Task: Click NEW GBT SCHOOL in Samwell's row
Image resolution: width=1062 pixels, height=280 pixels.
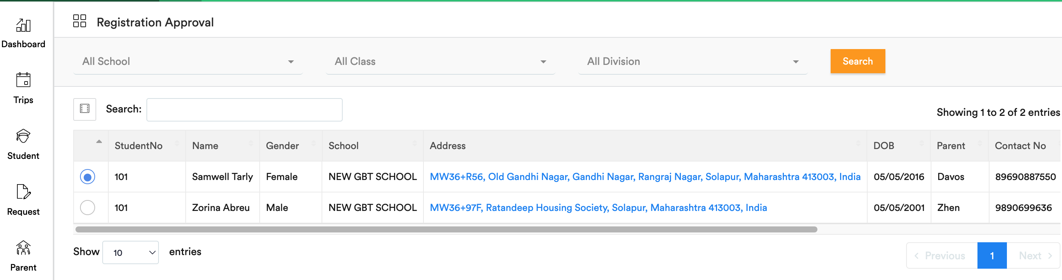Action: (x=373, y=177)
